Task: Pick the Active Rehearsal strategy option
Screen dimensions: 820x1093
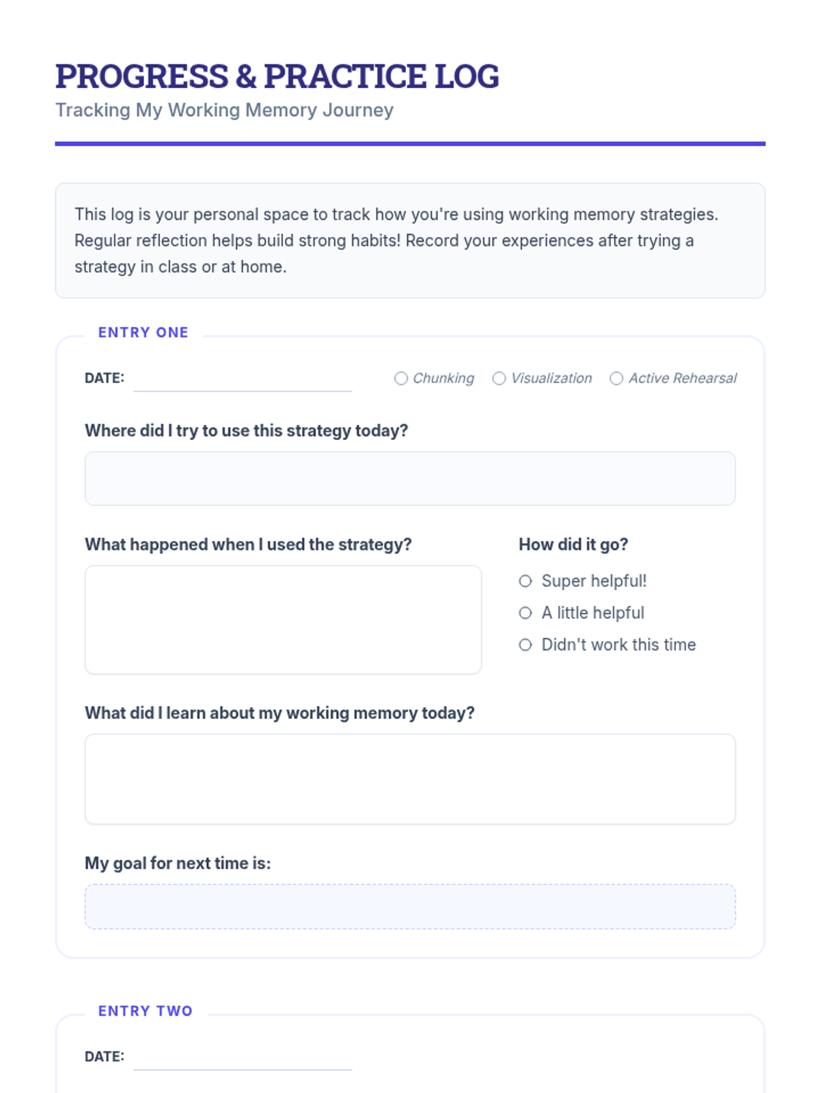Action: pyautogui.click(x=616, y=378)
